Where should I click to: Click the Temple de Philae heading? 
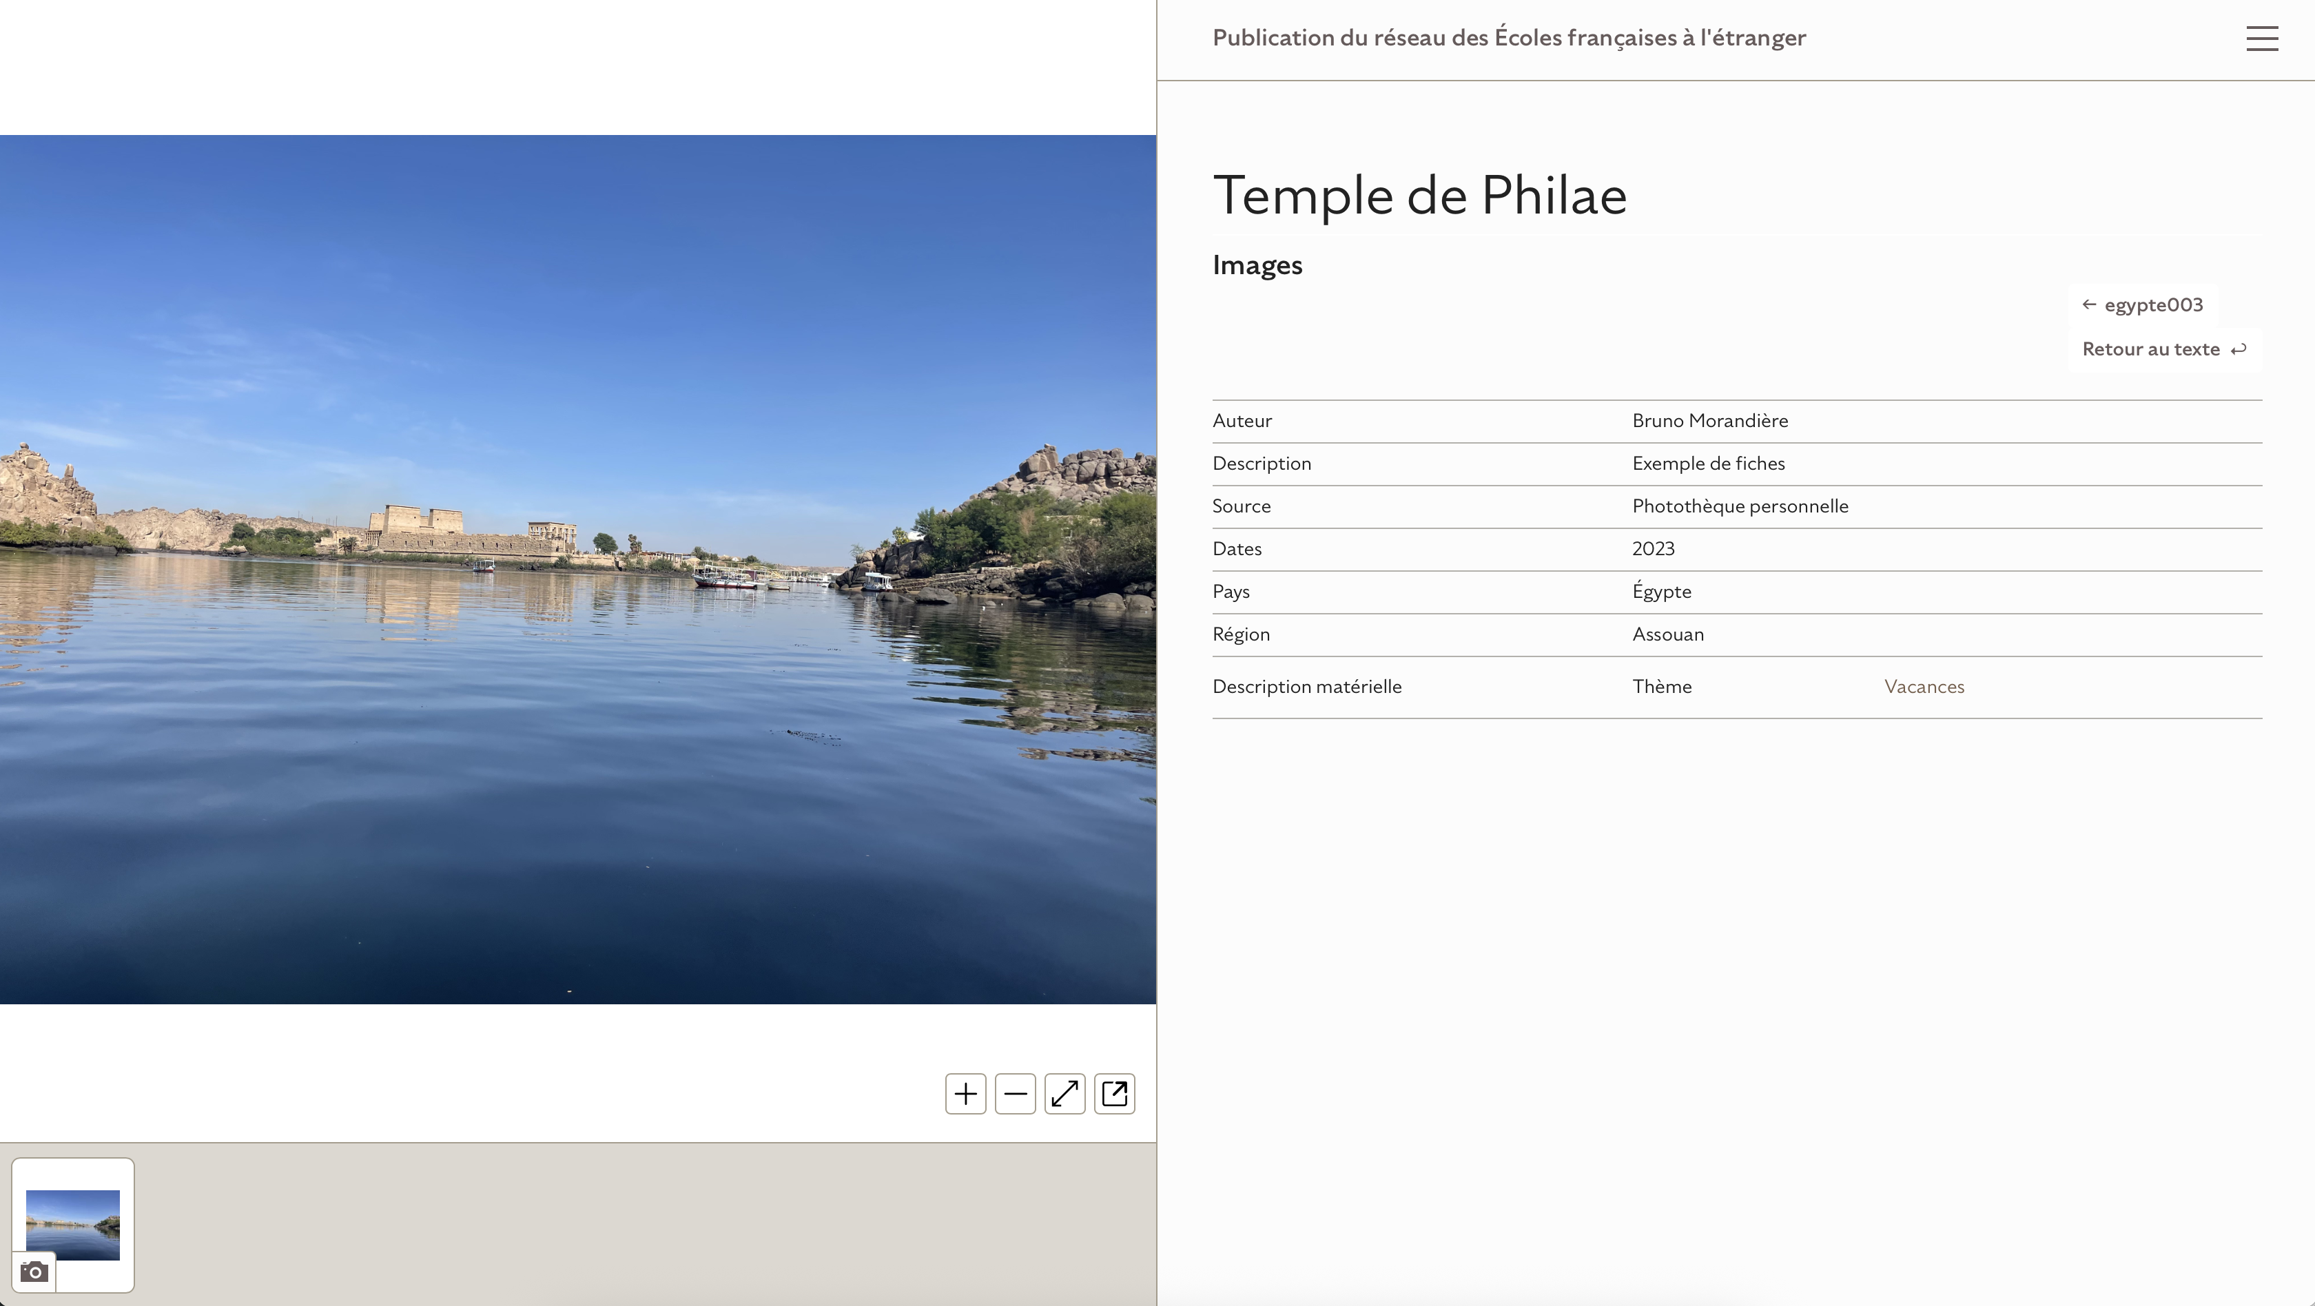1420,195
